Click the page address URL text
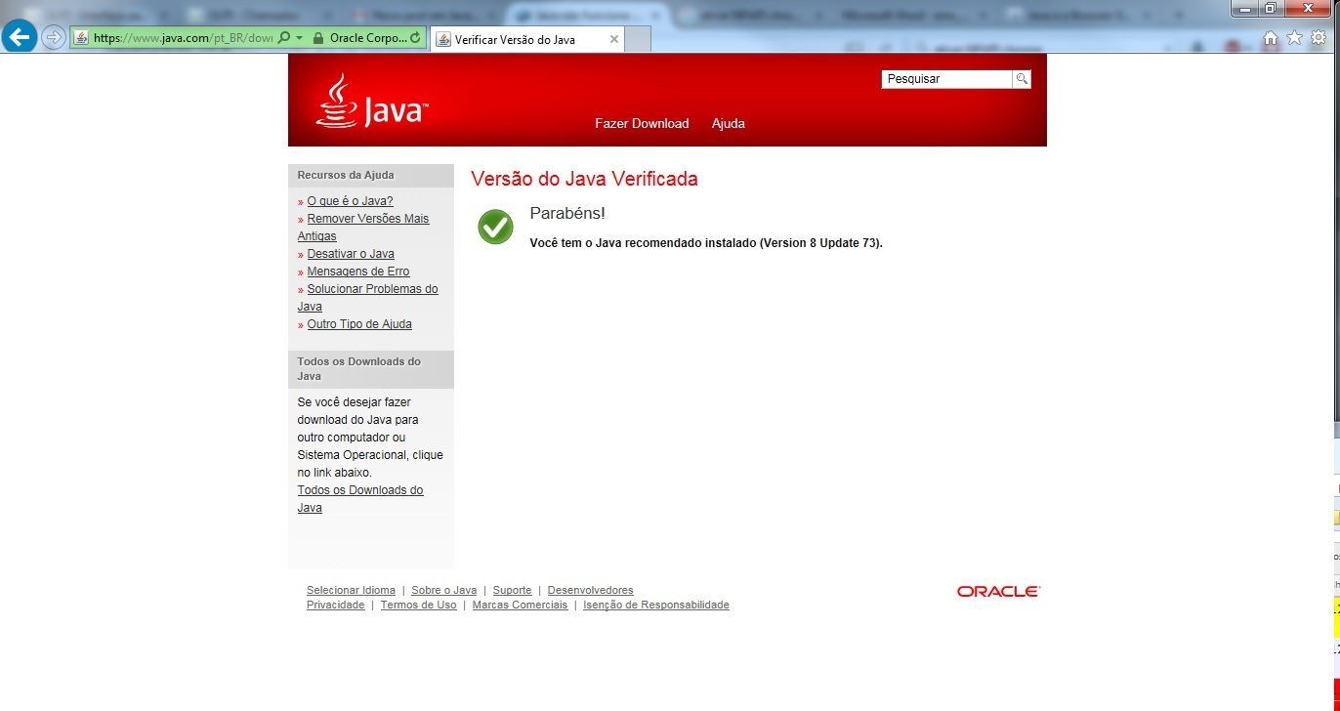The image size is (1340, 711). click(183, 38)
